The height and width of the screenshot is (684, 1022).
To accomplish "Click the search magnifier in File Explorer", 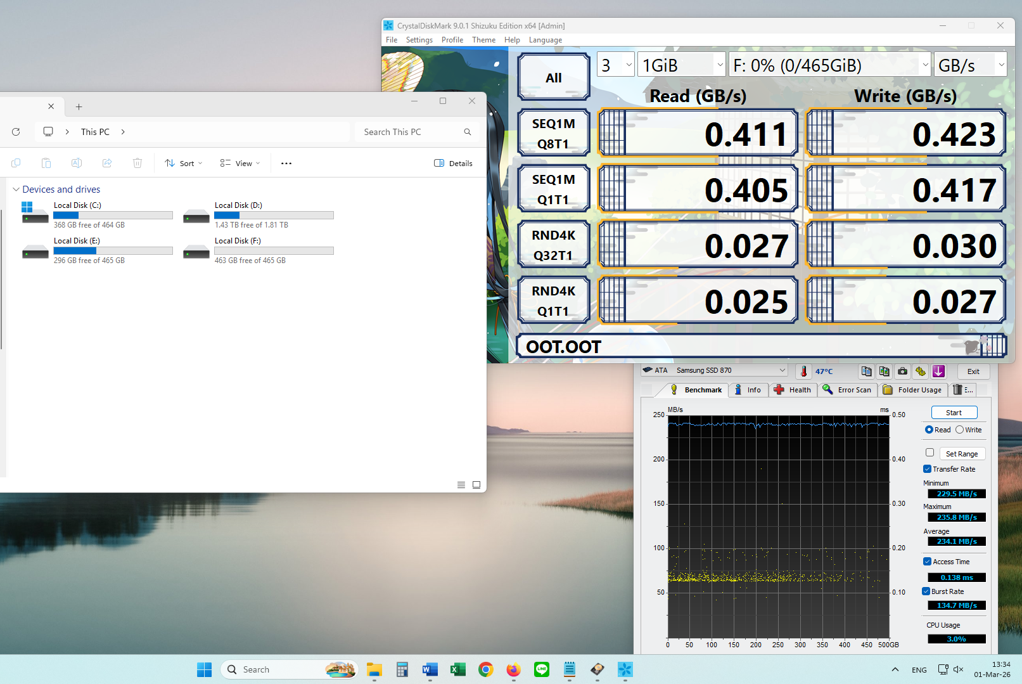I will pyautogui.click(x=467, y=132).
